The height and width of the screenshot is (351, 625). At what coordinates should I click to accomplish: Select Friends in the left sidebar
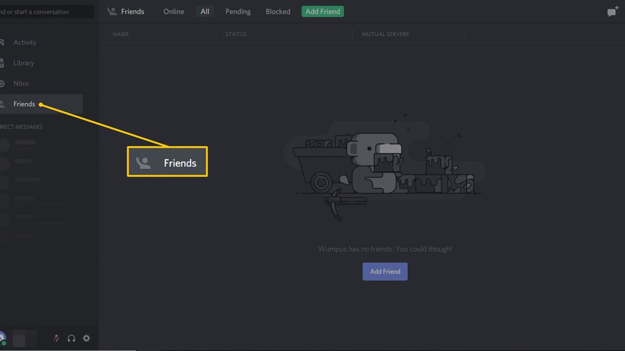pyautogui.click(x=41, y=104)
